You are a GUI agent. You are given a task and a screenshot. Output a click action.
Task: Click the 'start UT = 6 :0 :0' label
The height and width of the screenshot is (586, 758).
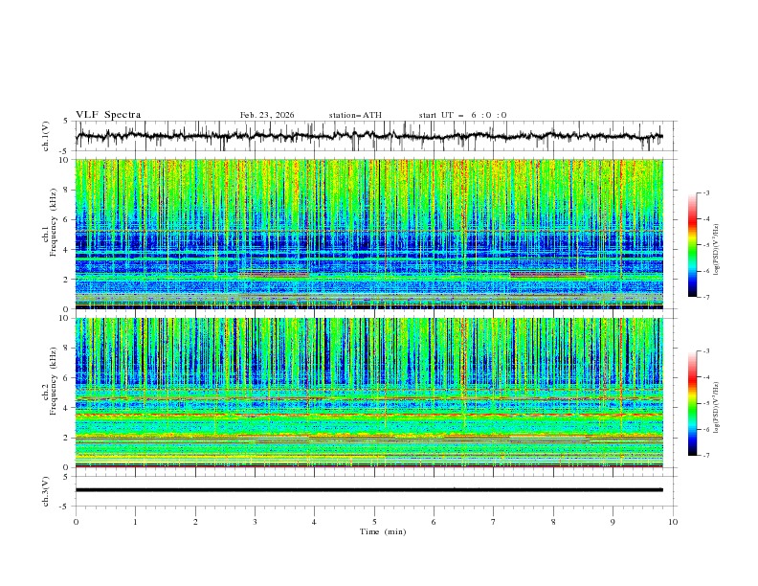pyautogui.click(x=462, y=115)
